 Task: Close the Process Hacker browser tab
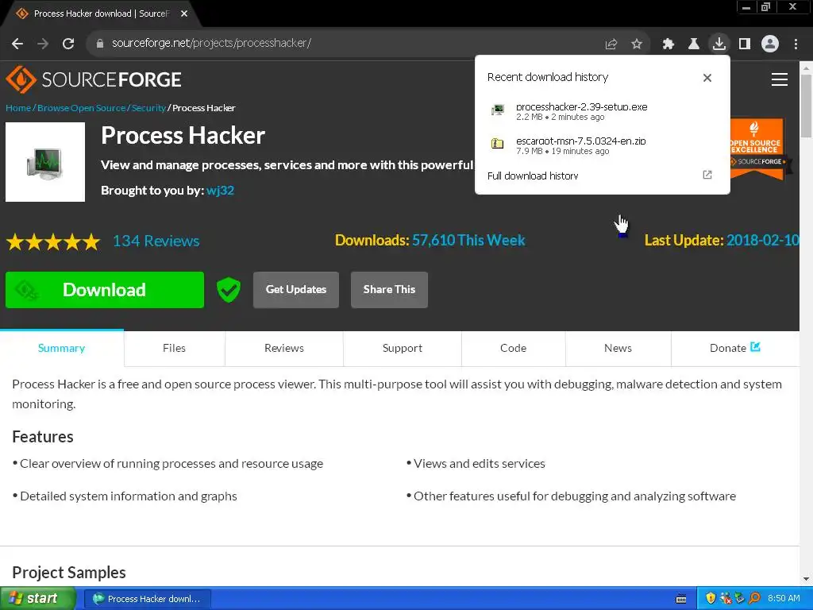pyautogui.click(x=184, y=14)
